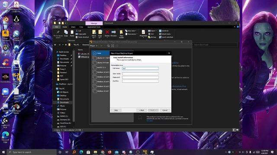The image size is (277, 155).
Task: Select Music in navigation pane
Action: click(61, 106)
